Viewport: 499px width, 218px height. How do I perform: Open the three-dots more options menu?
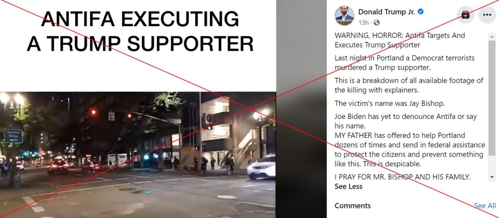(487, 15)
